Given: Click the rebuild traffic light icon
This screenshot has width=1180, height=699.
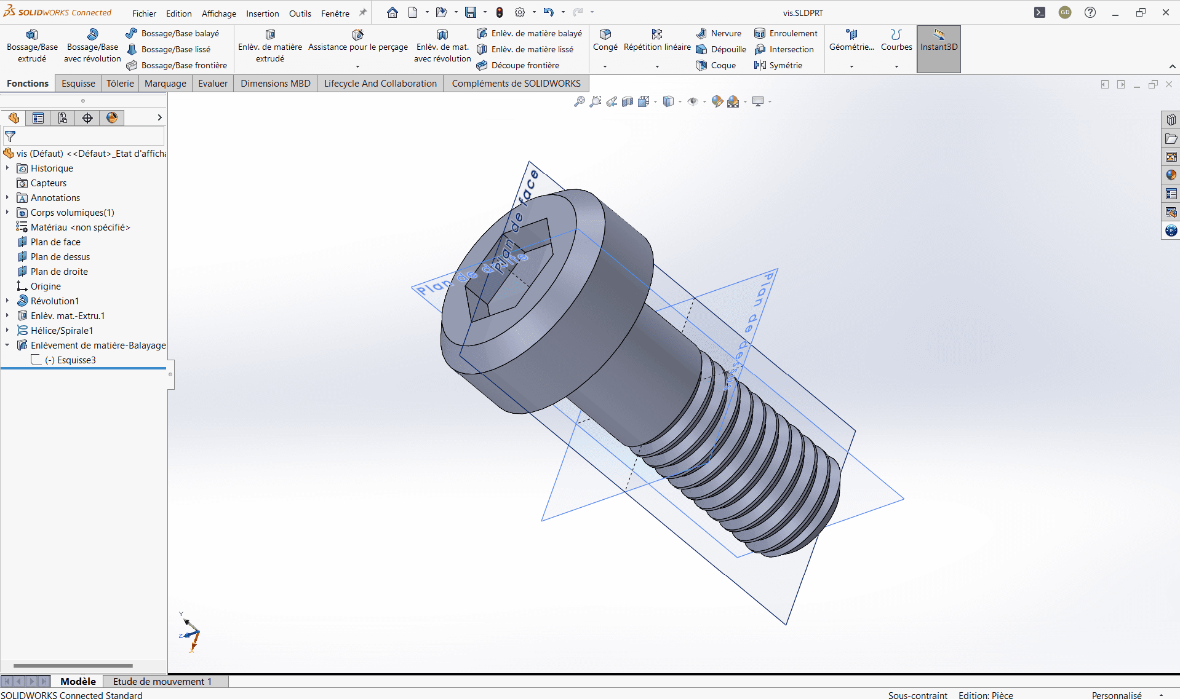Looking at the screenshot, I should (500, 12).
